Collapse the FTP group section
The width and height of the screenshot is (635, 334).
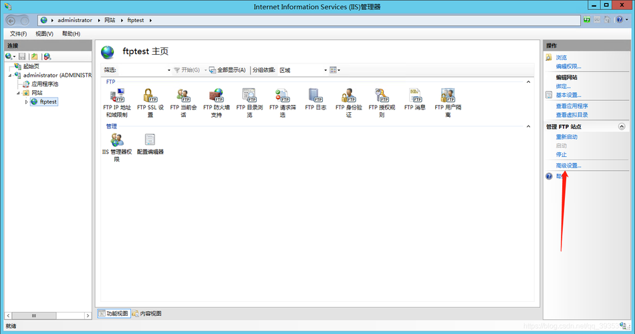point(528,81)
